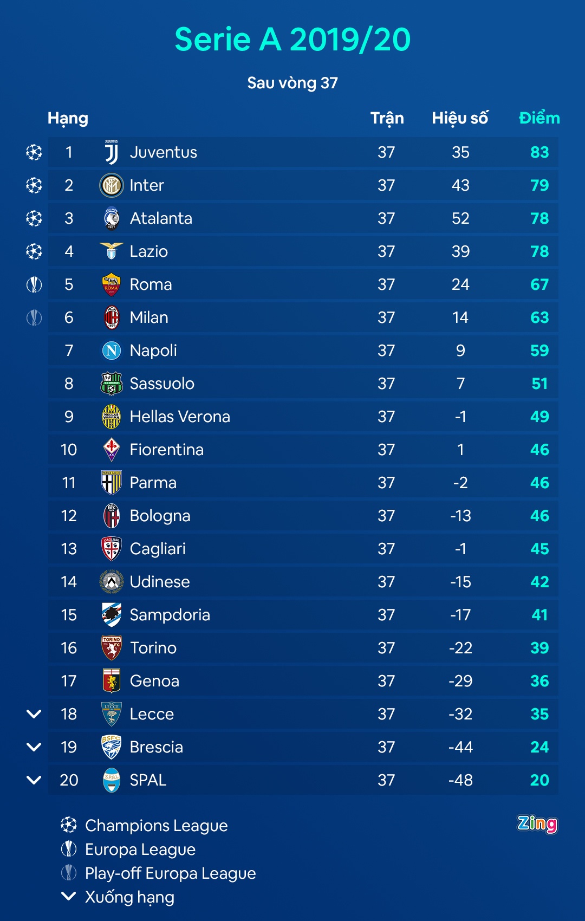Click the Sassuolo club crest

click(x=112, y=384)
